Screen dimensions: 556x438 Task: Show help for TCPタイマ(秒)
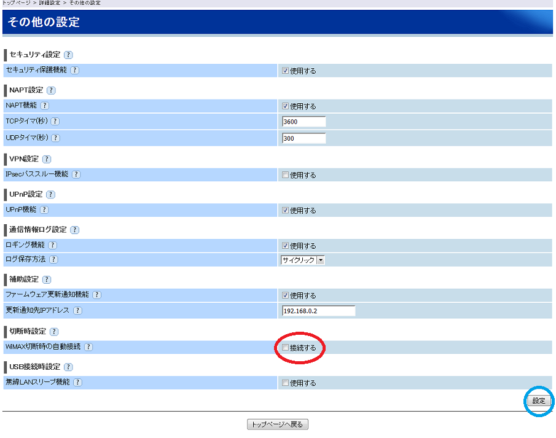(x=55, y=121)
